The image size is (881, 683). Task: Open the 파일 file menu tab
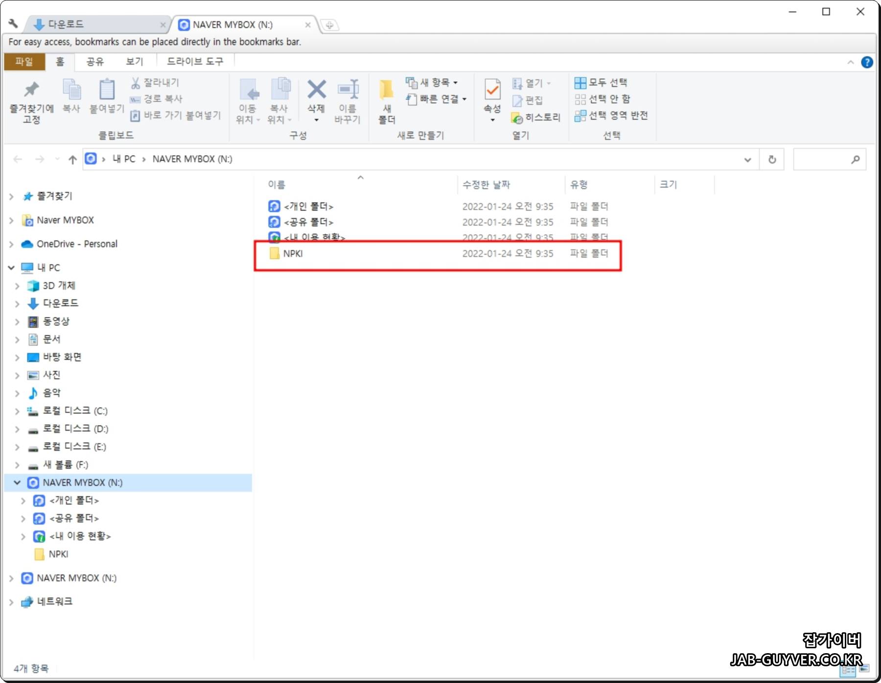coord(24,62)
